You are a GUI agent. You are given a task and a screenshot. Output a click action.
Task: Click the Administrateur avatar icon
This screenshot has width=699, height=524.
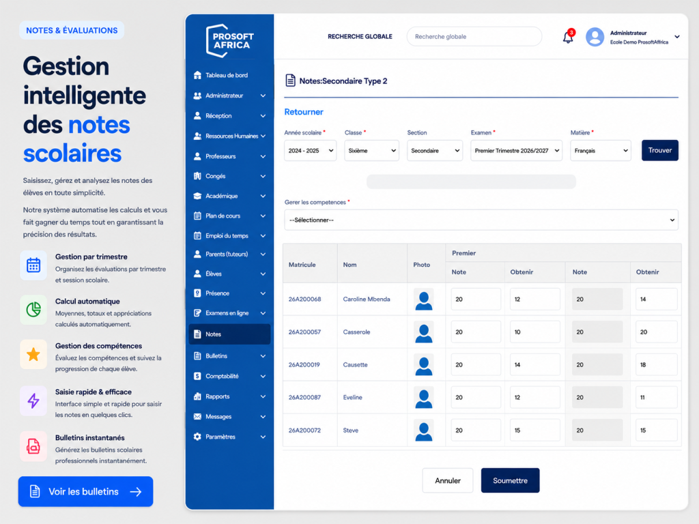[x=595, y=37]
